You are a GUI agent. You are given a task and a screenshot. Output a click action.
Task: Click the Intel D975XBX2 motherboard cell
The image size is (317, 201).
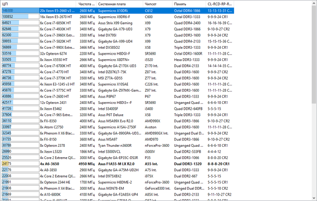coord(110,176)
